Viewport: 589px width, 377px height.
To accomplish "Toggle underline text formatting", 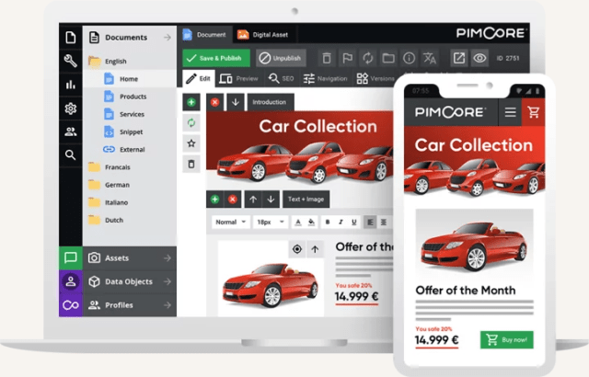I will [352, 223].
